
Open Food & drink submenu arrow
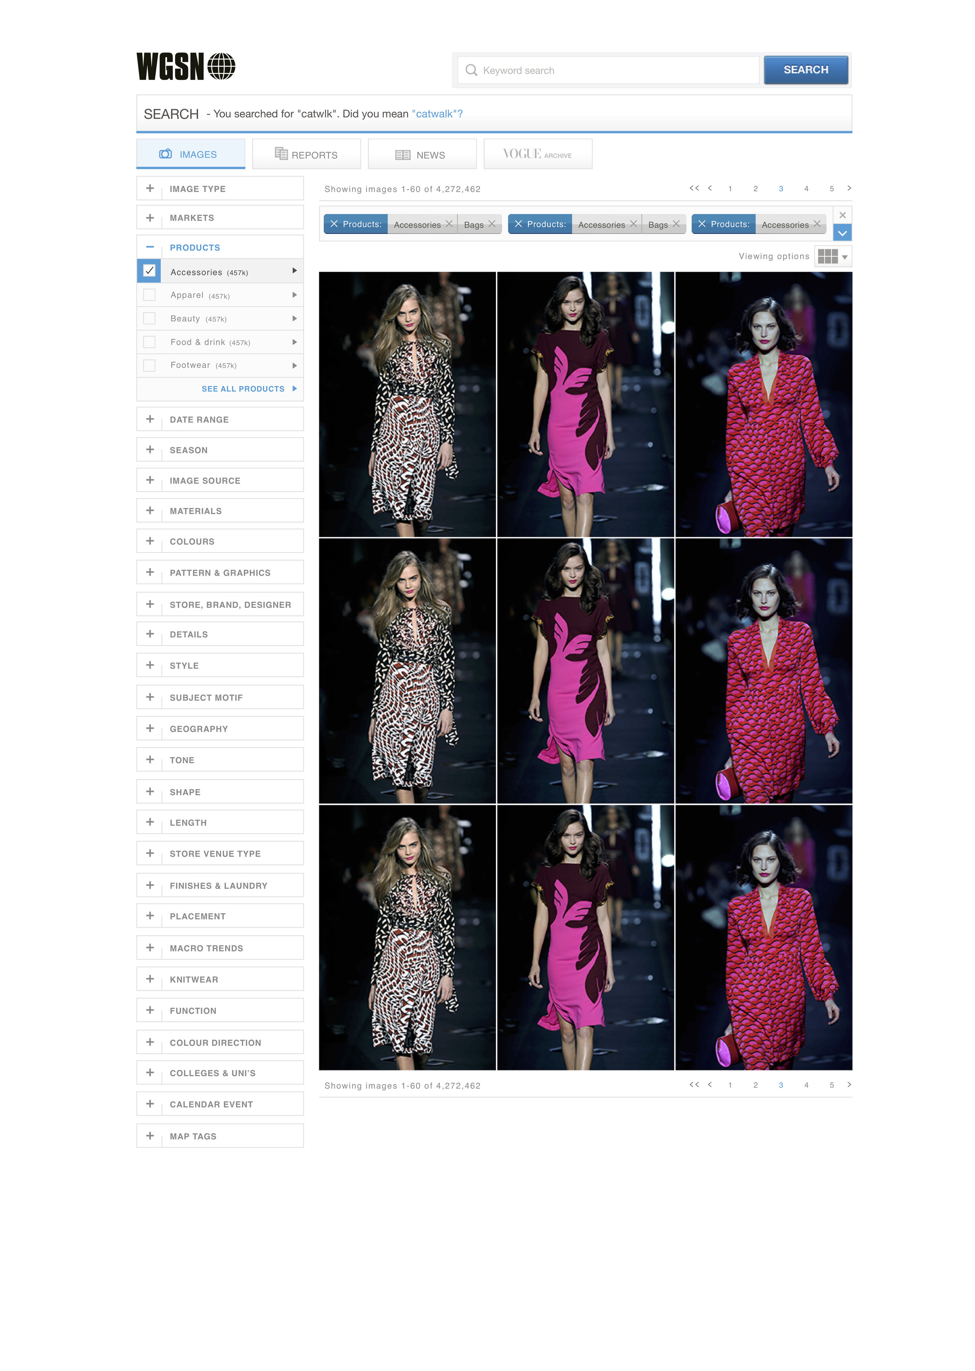[294, 342]
